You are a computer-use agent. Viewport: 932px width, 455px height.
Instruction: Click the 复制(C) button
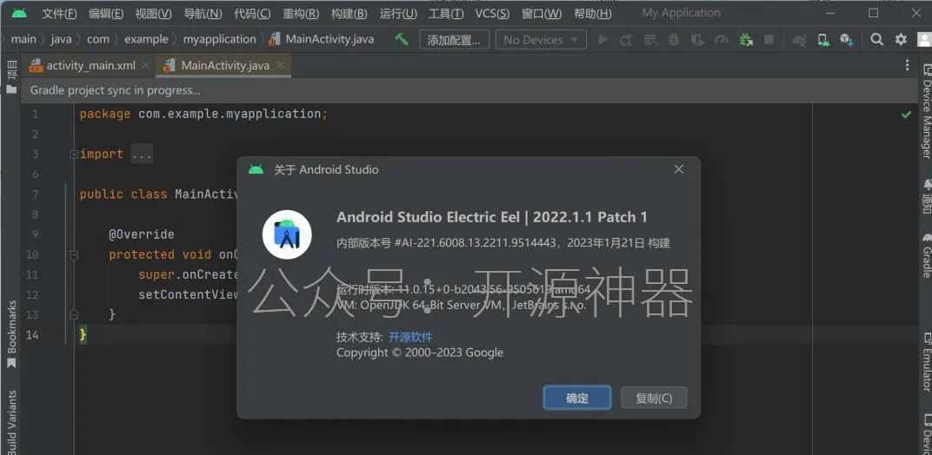tap(654, 398)
